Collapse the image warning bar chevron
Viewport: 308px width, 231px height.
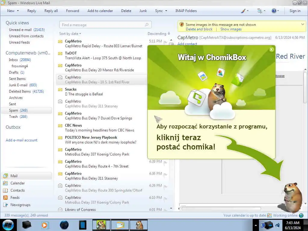coord(303,24)
